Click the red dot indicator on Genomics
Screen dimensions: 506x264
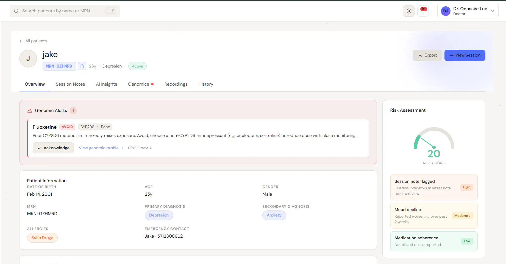[x=152, y=84]
